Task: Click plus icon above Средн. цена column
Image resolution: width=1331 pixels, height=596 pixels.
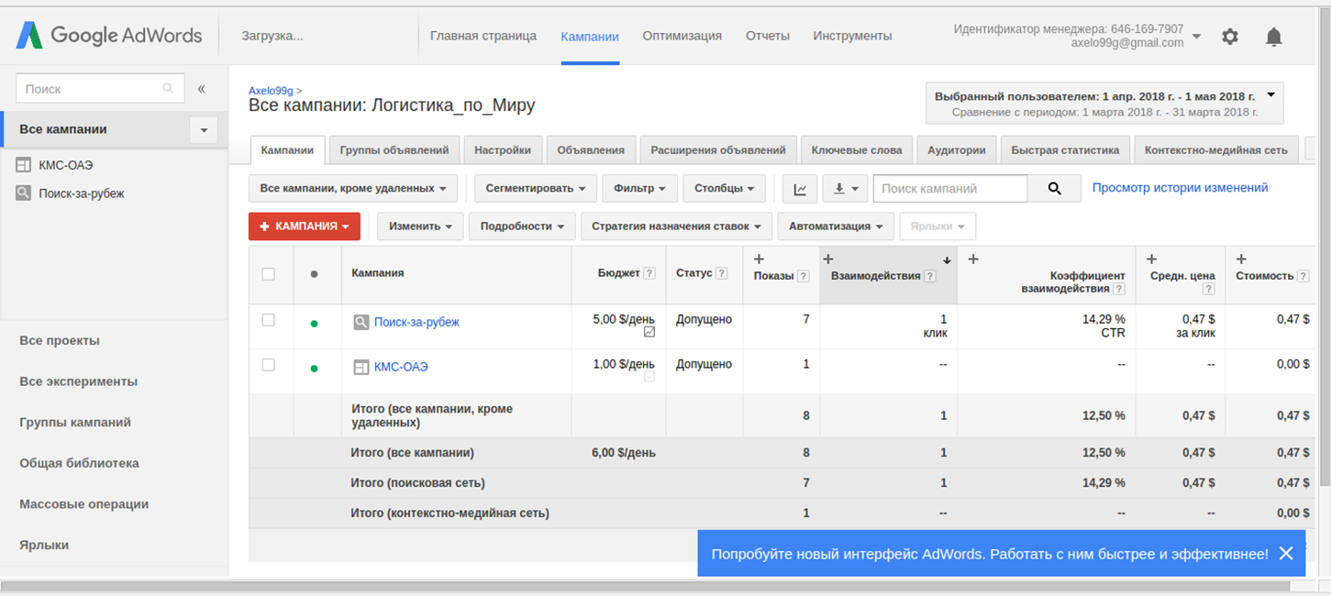Action: 1152,259
